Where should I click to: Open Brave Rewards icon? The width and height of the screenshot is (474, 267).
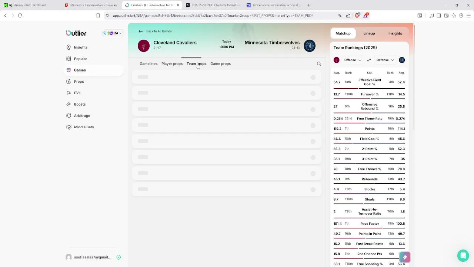click(366, 16)
